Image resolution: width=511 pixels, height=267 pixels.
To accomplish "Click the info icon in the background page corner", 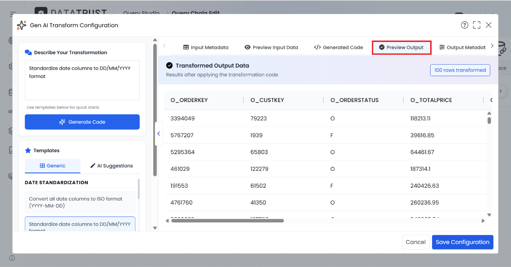I will [12, 258].
